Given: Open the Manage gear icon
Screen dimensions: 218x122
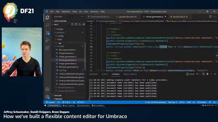Looking at the screenshot, I should [x=47, y=97].
